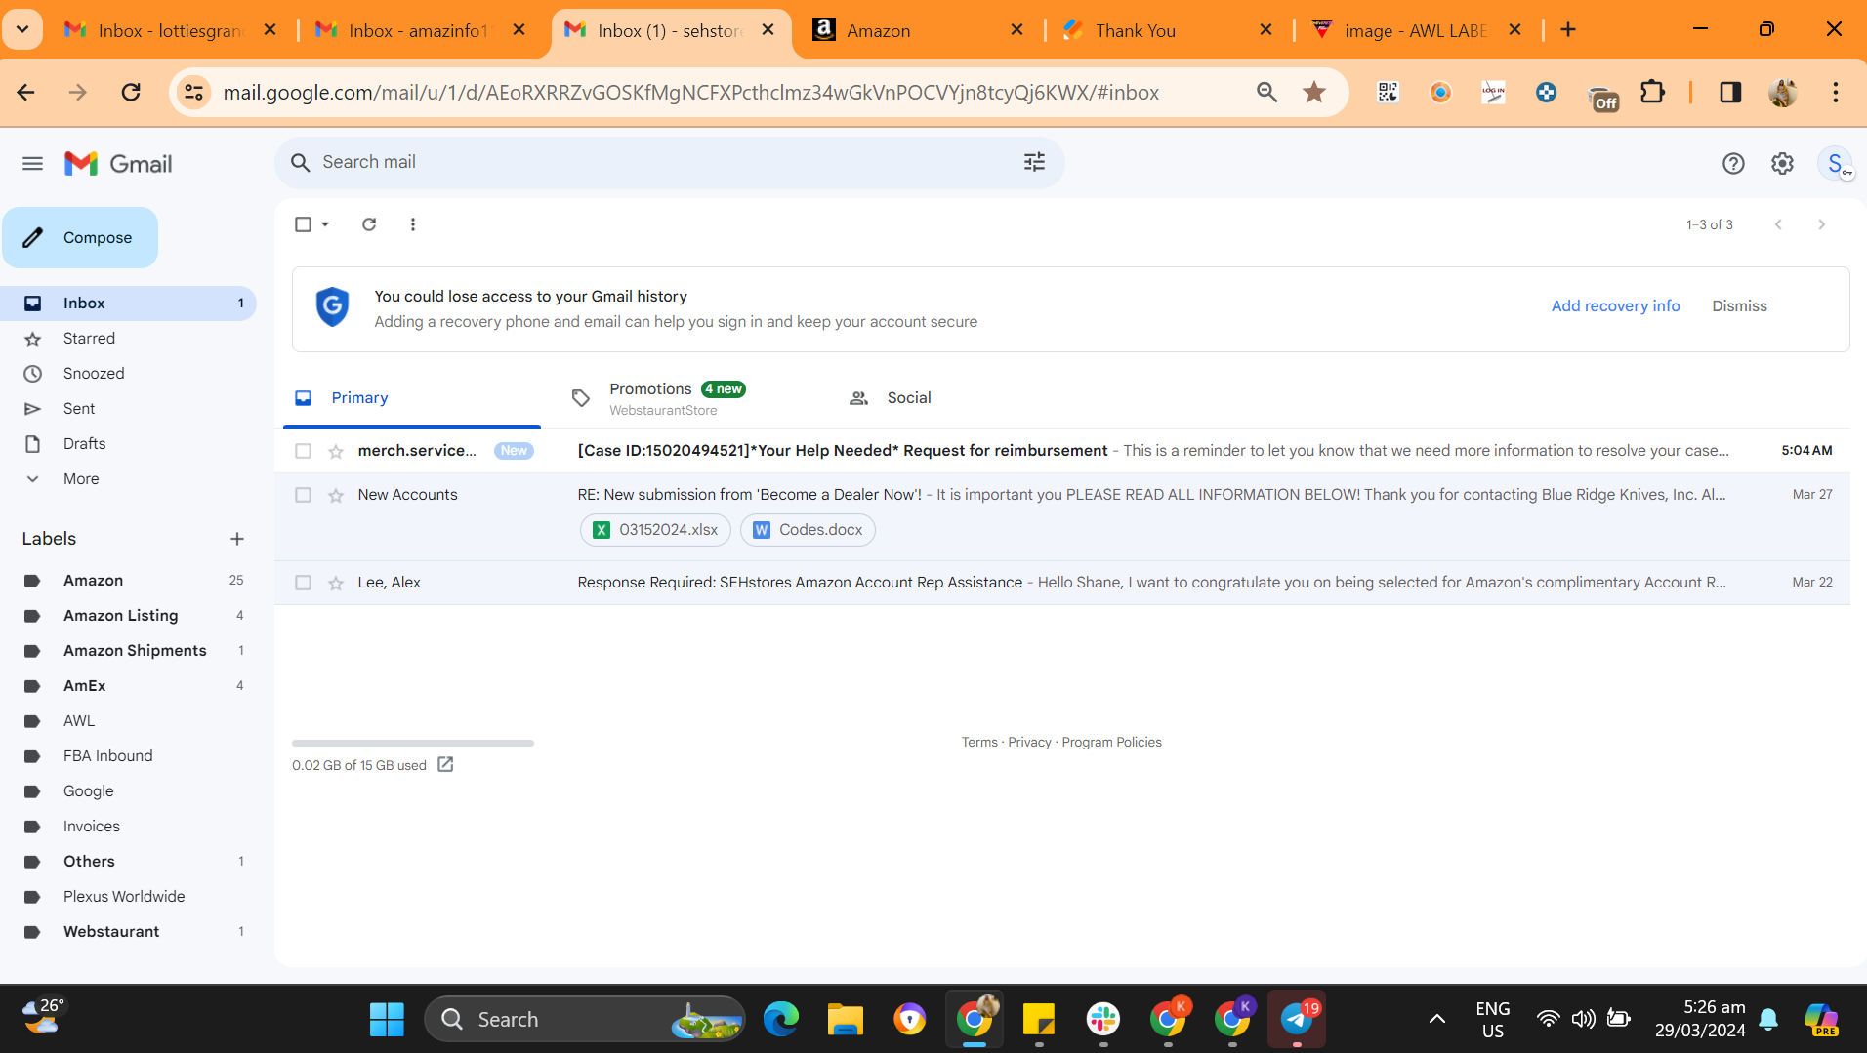The image size is (1867, 1053).
Task: Open the Snoozed folder
Action: (94, 374)
